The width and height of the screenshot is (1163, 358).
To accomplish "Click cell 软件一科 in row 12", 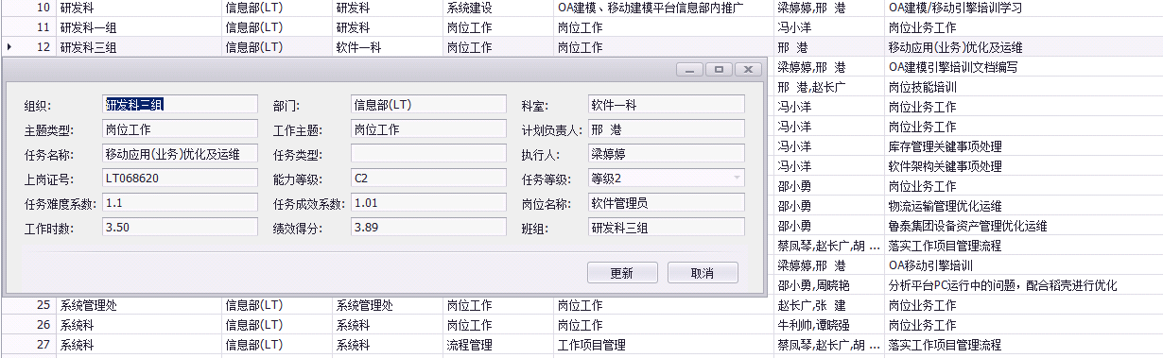I will tap(388, 46).
